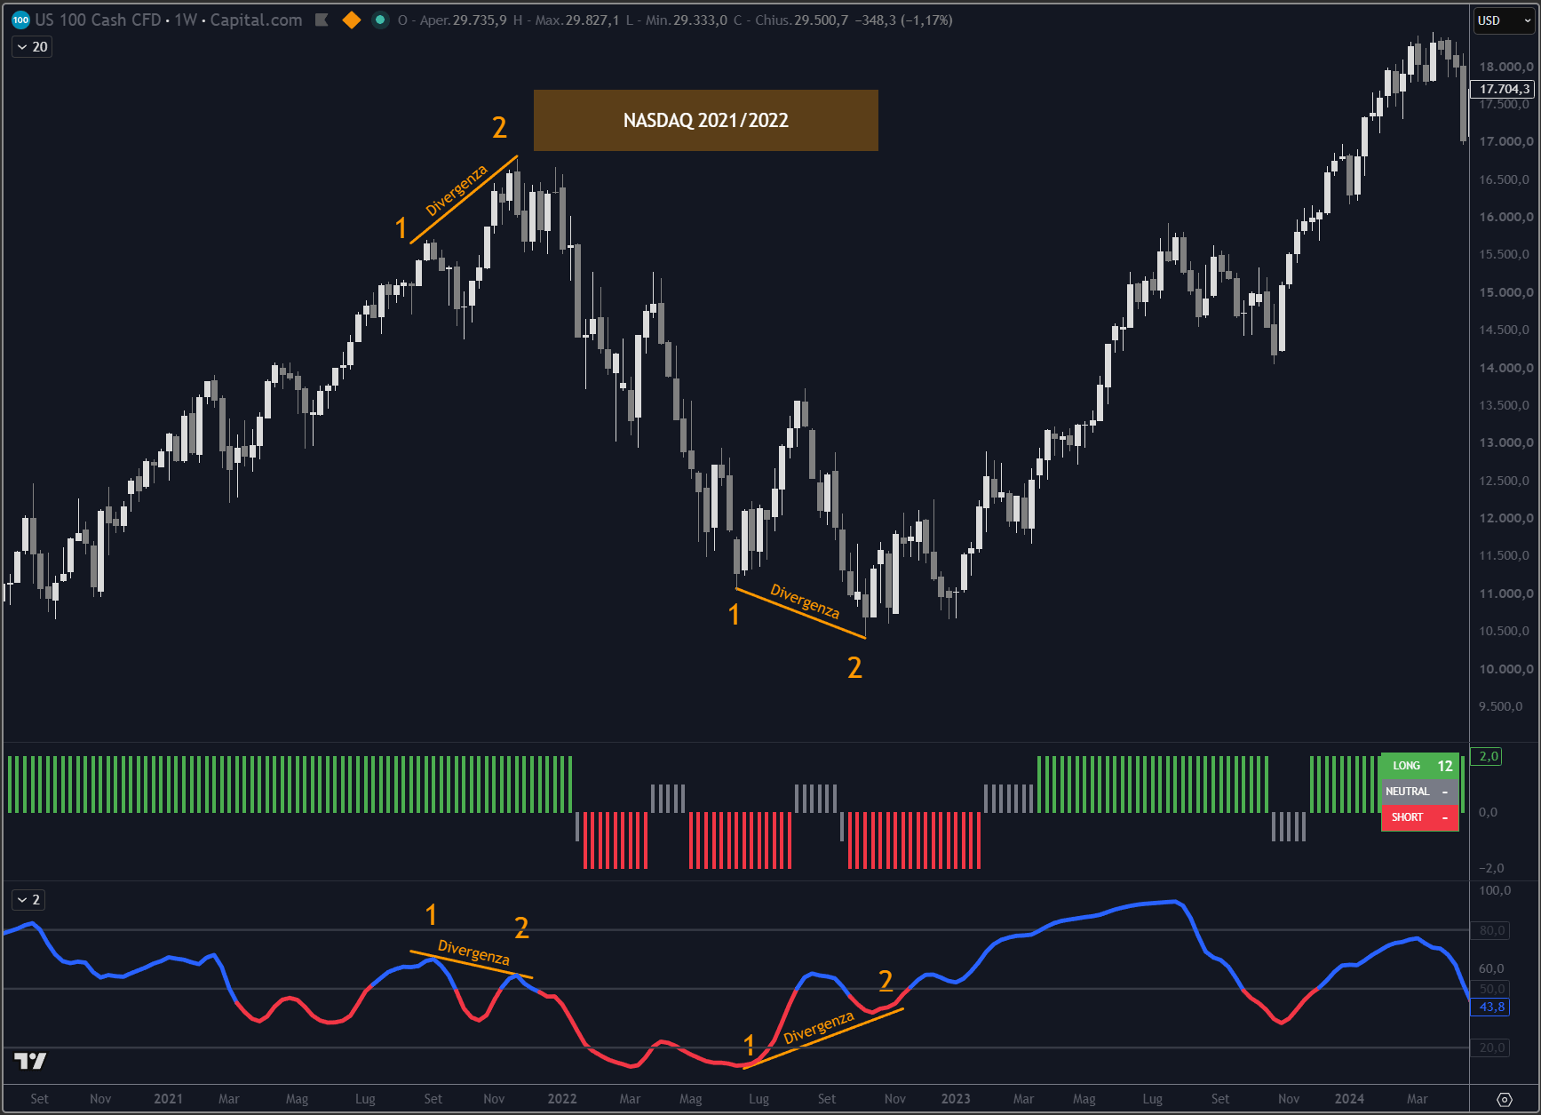
Task: Collapse the lower pane indicators showing 2
Action: tap(28, 899)
